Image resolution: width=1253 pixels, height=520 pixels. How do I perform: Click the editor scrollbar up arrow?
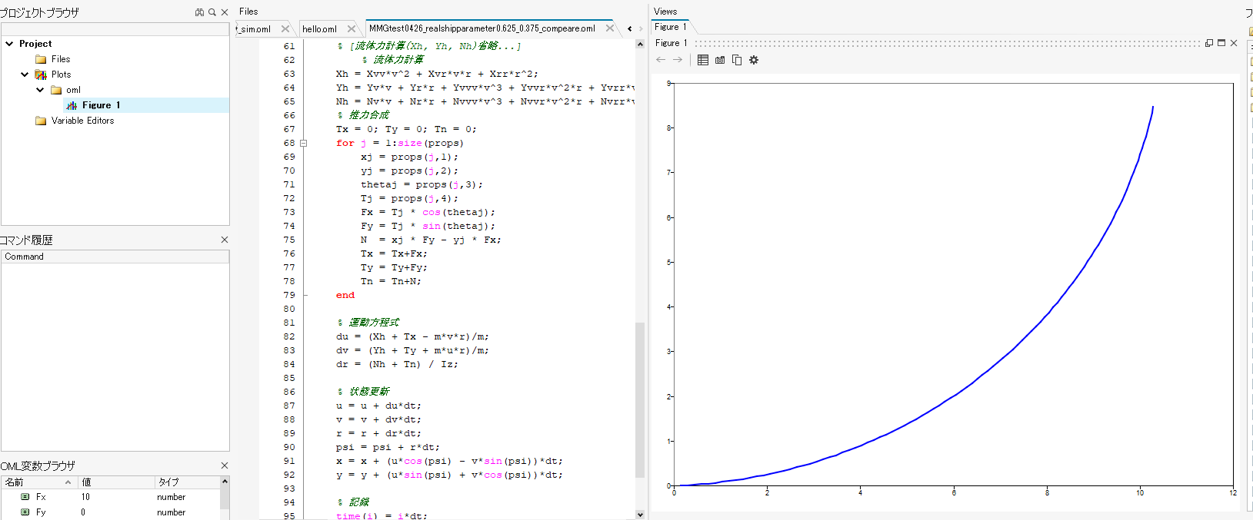tap(640, 45)
